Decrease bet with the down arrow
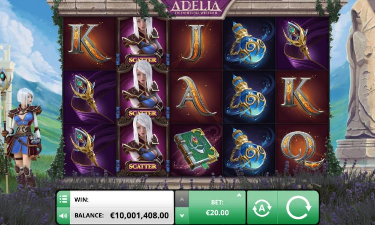 182,216
